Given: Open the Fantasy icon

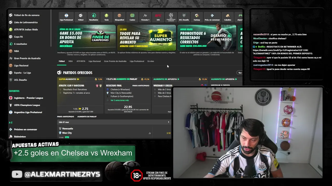Looking at the screenshot, I should 197,16.
